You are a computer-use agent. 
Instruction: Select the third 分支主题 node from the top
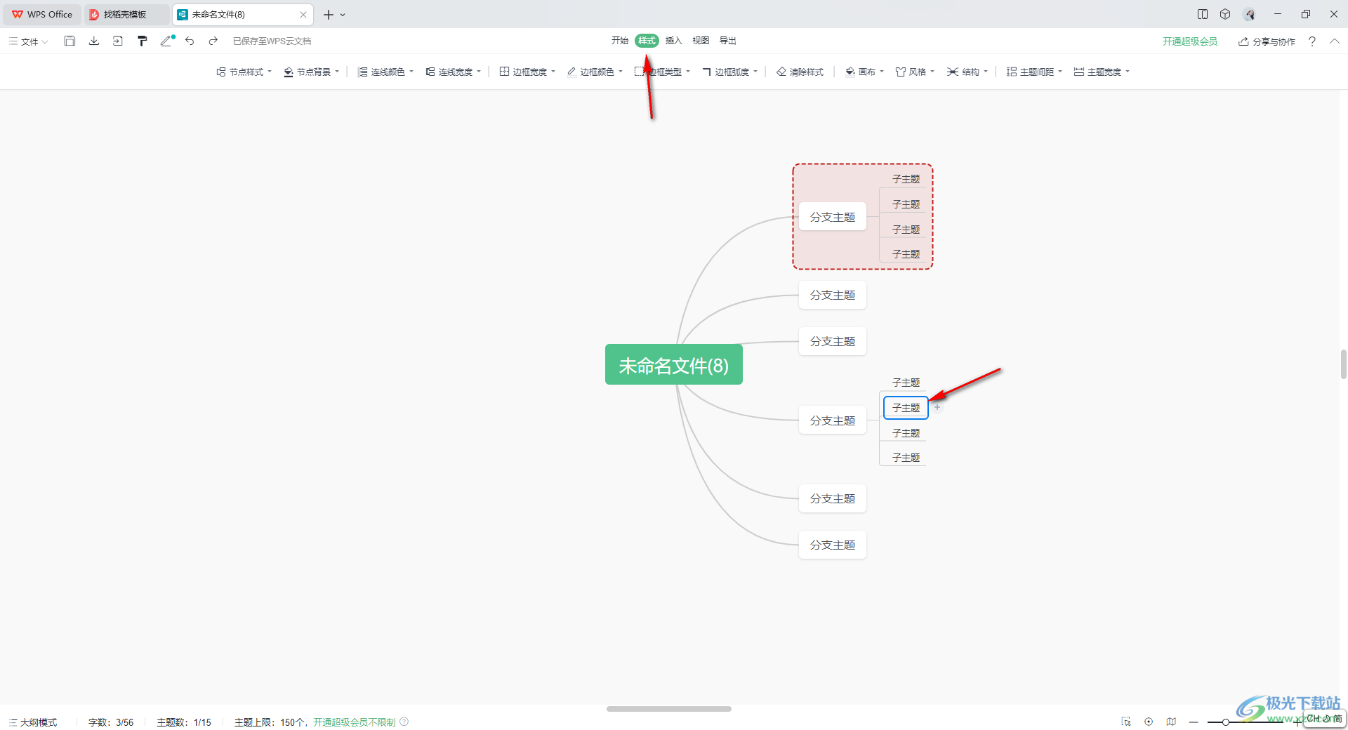[833, 341]
